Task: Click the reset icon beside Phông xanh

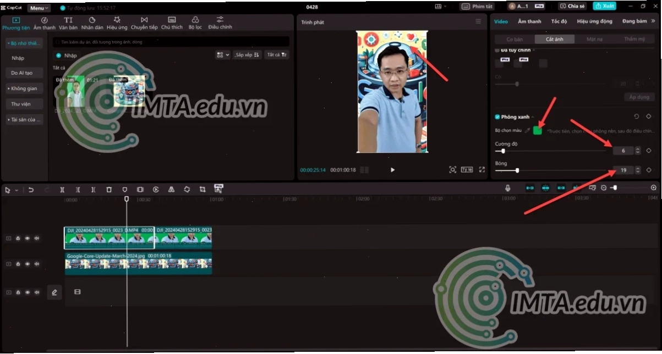Action: (637, 117)
